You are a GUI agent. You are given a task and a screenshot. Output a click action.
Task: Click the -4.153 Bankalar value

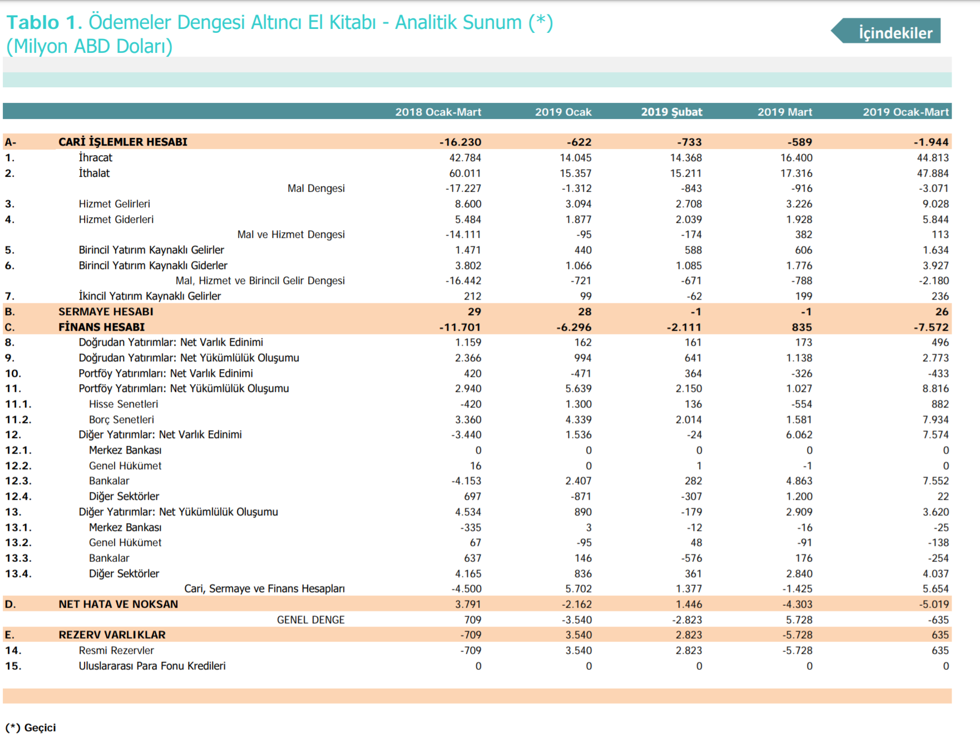[x=466, y=481]
